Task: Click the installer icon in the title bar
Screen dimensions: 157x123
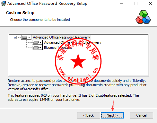Action: click(3, 4)
